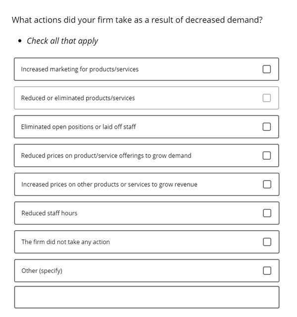Tick the Reduced or eliminated products/services checkbox
The width and height of the screenshot is (297, 317).
pyautogui.click(x=266, y=98)
